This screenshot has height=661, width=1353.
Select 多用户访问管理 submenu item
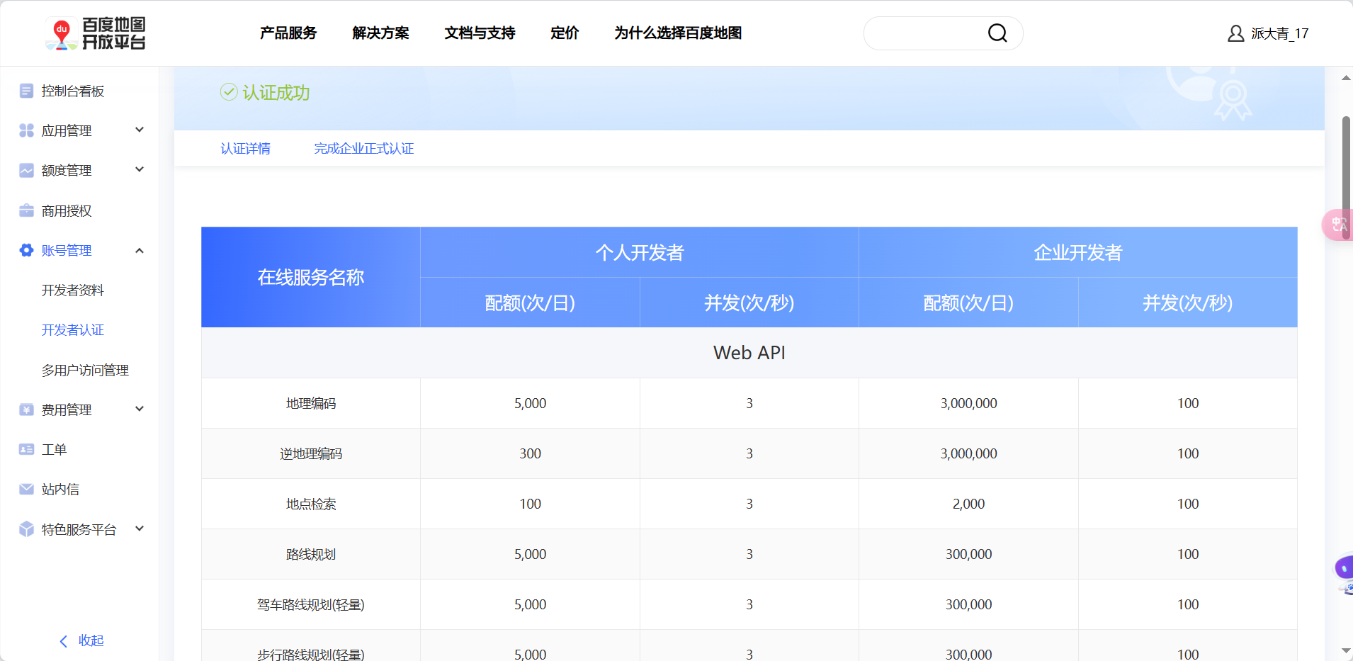(x=85, y=370)
